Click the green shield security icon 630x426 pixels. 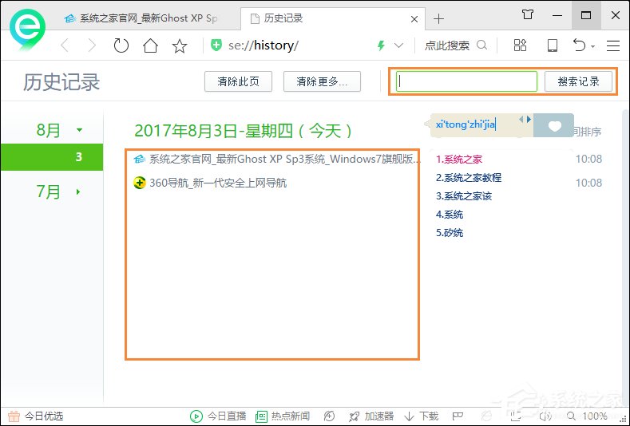pyautogui.click(x=216, y=45)
